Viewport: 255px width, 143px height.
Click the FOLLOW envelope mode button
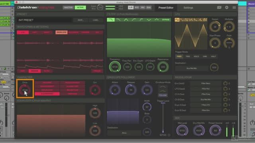point(163,95)
